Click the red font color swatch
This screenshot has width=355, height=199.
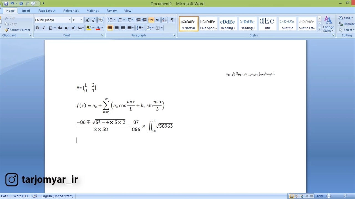pos(98,28)
